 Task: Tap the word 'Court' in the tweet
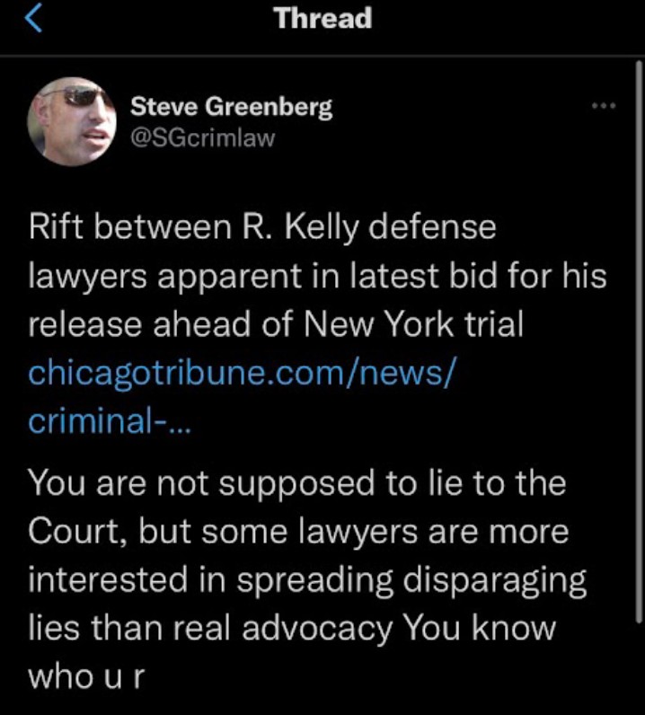(x=81, y=532)
